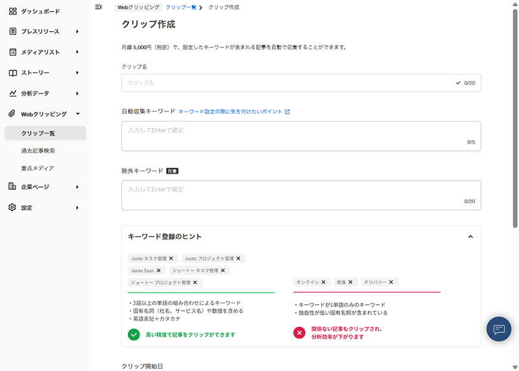Viewport: 519px width, 371px height.
Task: Collapse sidebar with the hamburger toggle icon
Action: click(99, 7)
